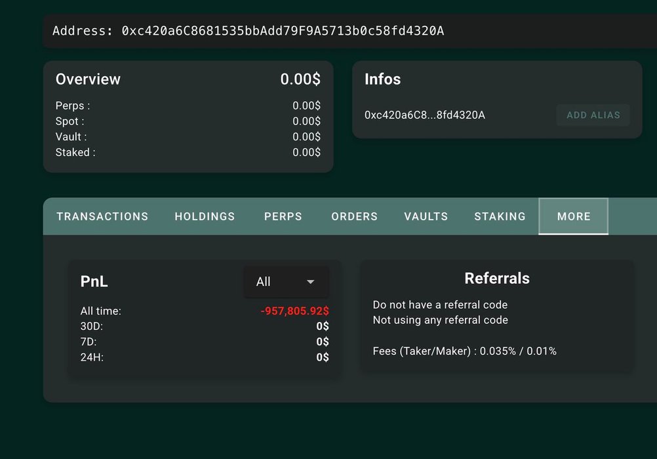Click the PnL dropdown arrow icon
This screenshot has height=459, width=657.
[311, 282]
